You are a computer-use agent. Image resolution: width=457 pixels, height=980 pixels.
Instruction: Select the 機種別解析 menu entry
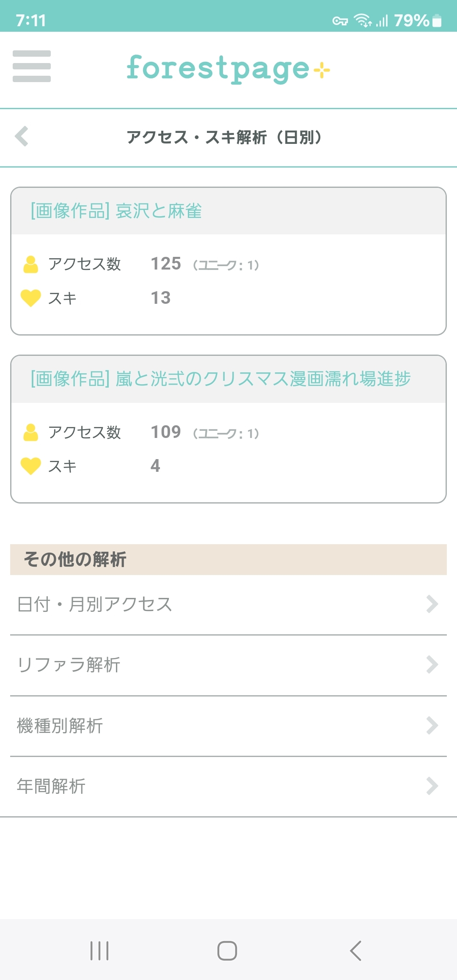click(x=60, y=725)
